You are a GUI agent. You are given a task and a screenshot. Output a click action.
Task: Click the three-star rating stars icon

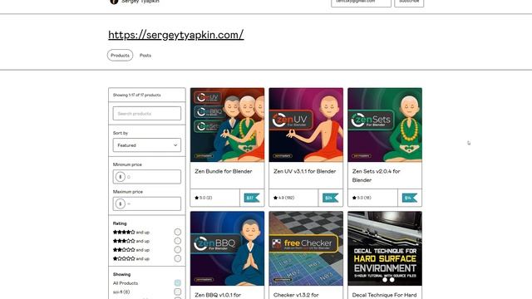click(124, 241)
